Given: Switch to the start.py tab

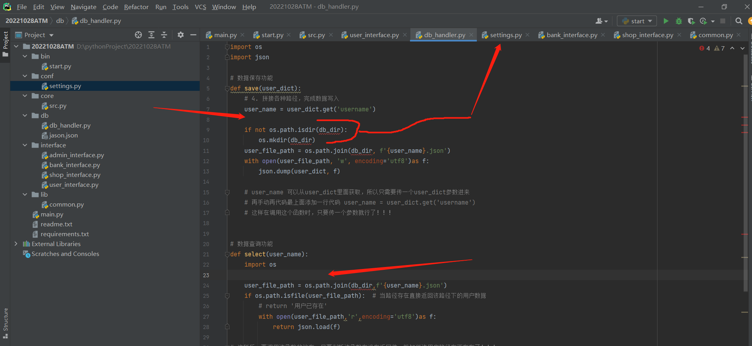Looking at the screenshot, I should tap(272, 35).
